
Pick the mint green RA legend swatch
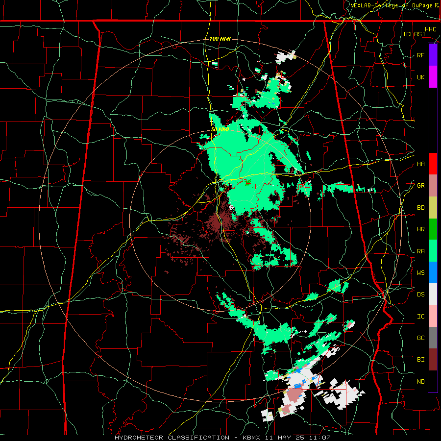433,251
